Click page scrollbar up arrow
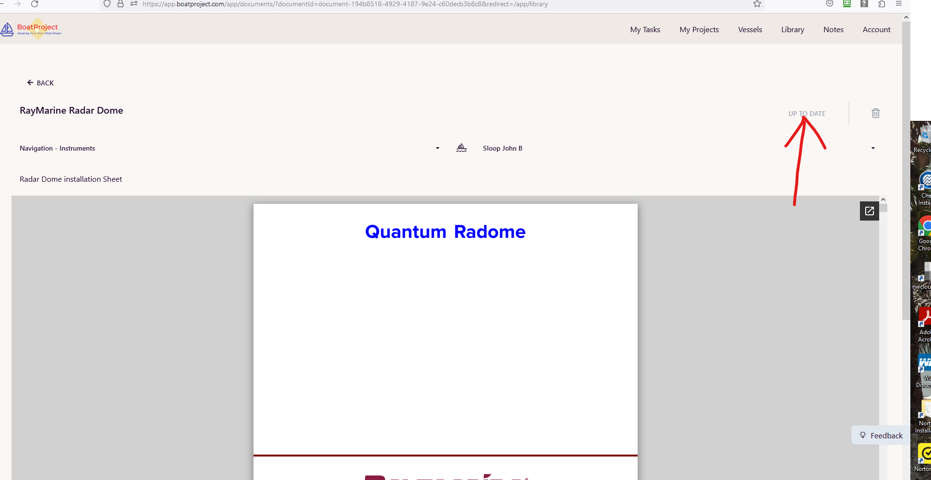931x480 pixels. [906, 17]
